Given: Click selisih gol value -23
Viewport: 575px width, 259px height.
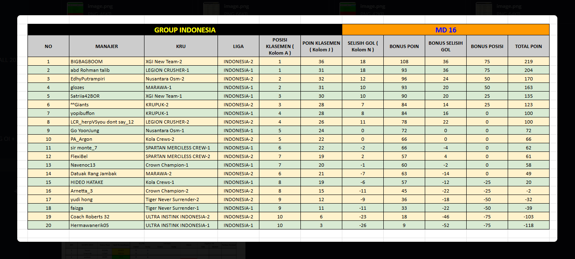Looking at the screenshot, I should tap(363, 217).
